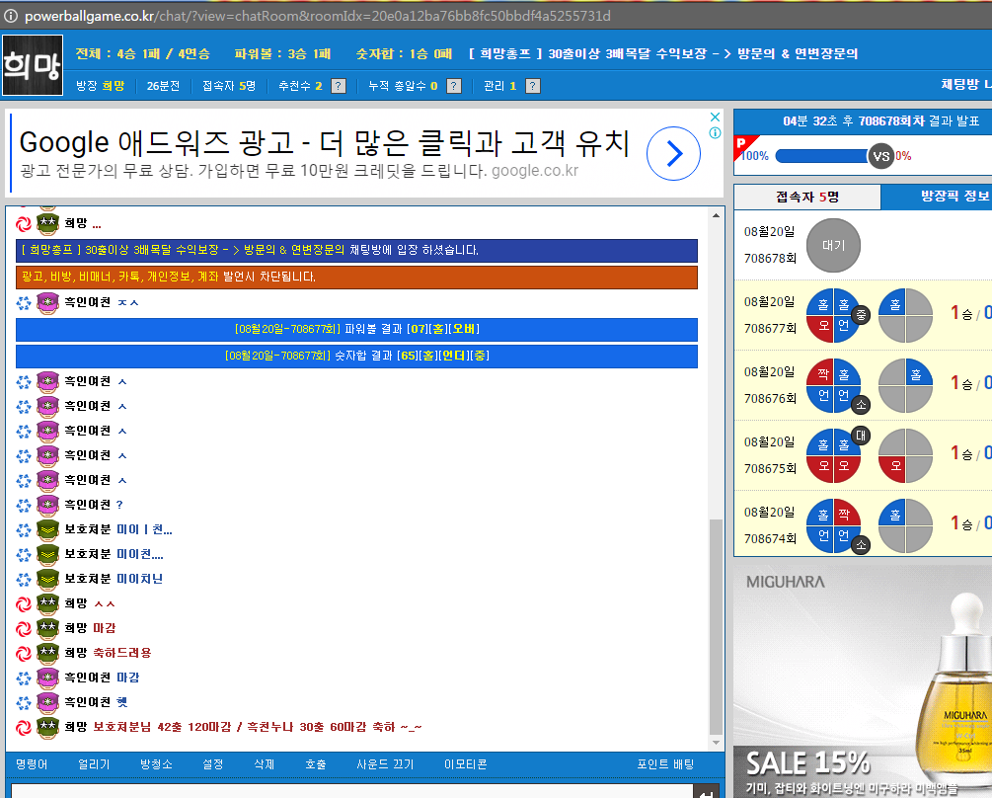Click the VS badge on the pick bar
Screen dimensions: 992x798
click(x=880, y=156)
